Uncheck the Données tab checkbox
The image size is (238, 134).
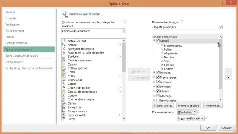(x=158, y=86)
